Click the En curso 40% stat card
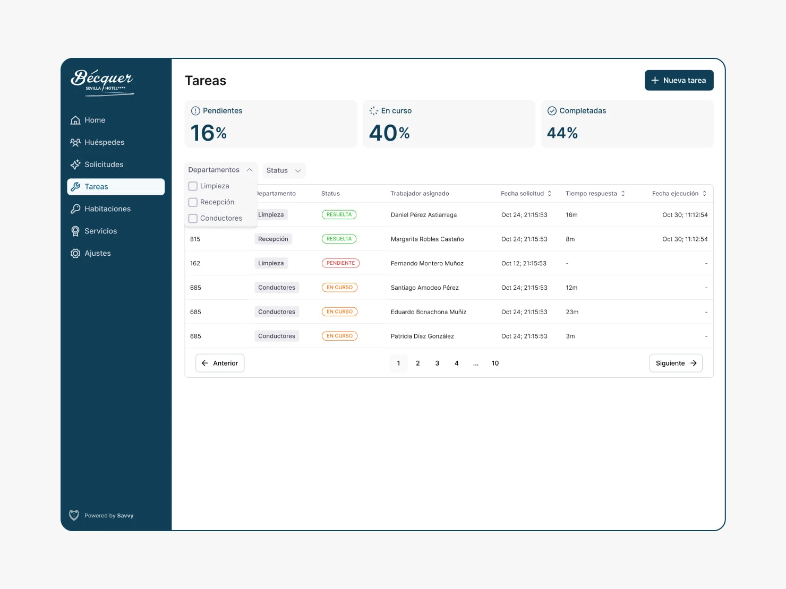 (x=449, y=124)
